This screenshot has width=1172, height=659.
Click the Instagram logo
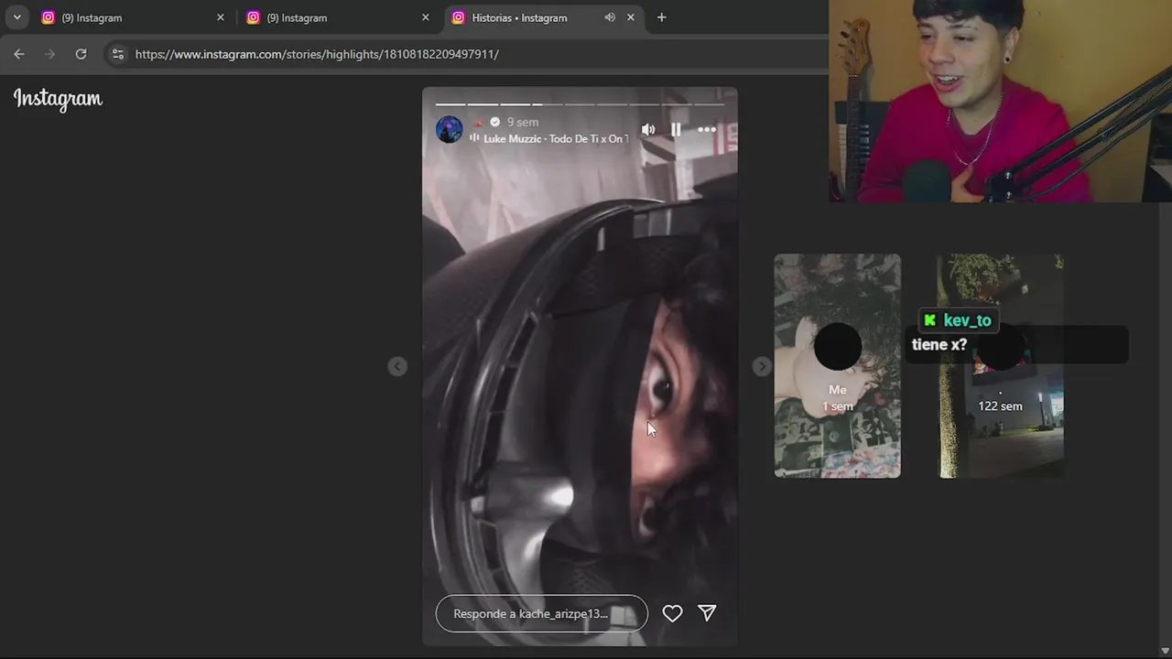coord(58,99)
